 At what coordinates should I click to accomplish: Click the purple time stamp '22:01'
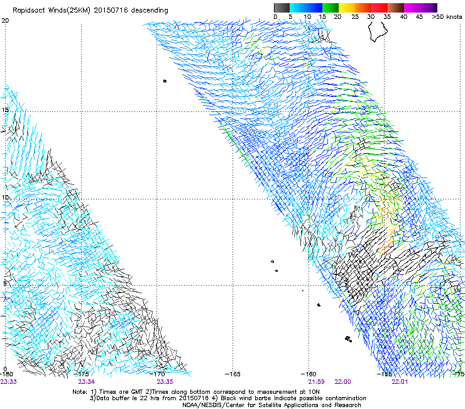(400, 382)
